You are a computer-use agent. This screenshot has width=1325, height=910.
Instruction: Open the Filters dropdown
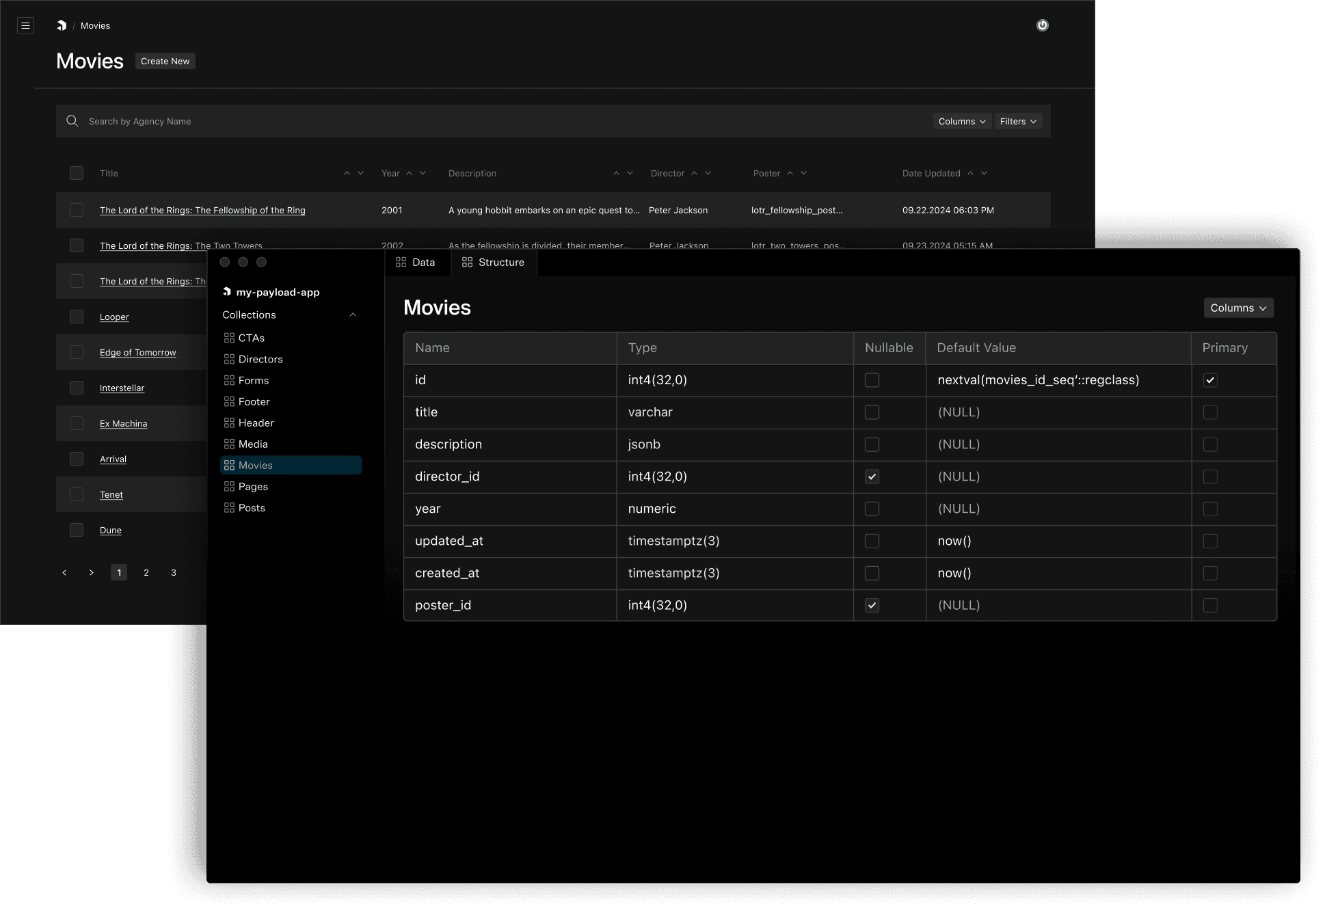coord(1018,121)
